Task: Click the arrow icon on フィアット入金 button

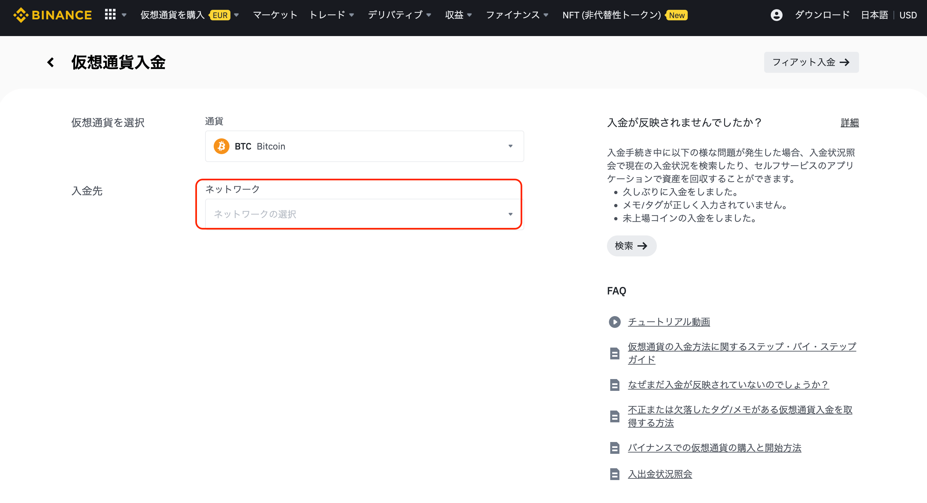Action: (x=844, y=62)
